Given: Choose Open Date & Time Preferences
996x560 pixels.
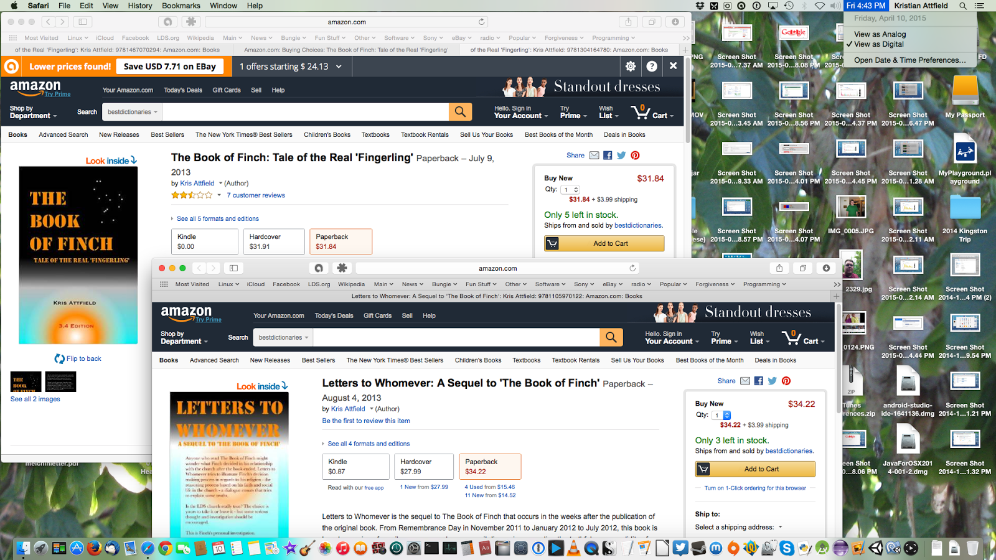Looking at the screenshot, I should pyautogui.click(x=910, y=60).
